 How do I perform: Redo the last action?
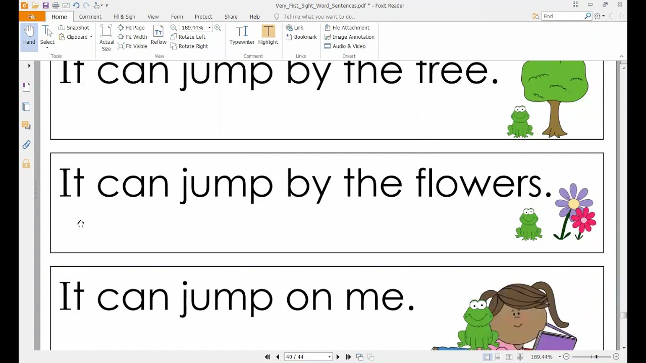coord(86,6)
